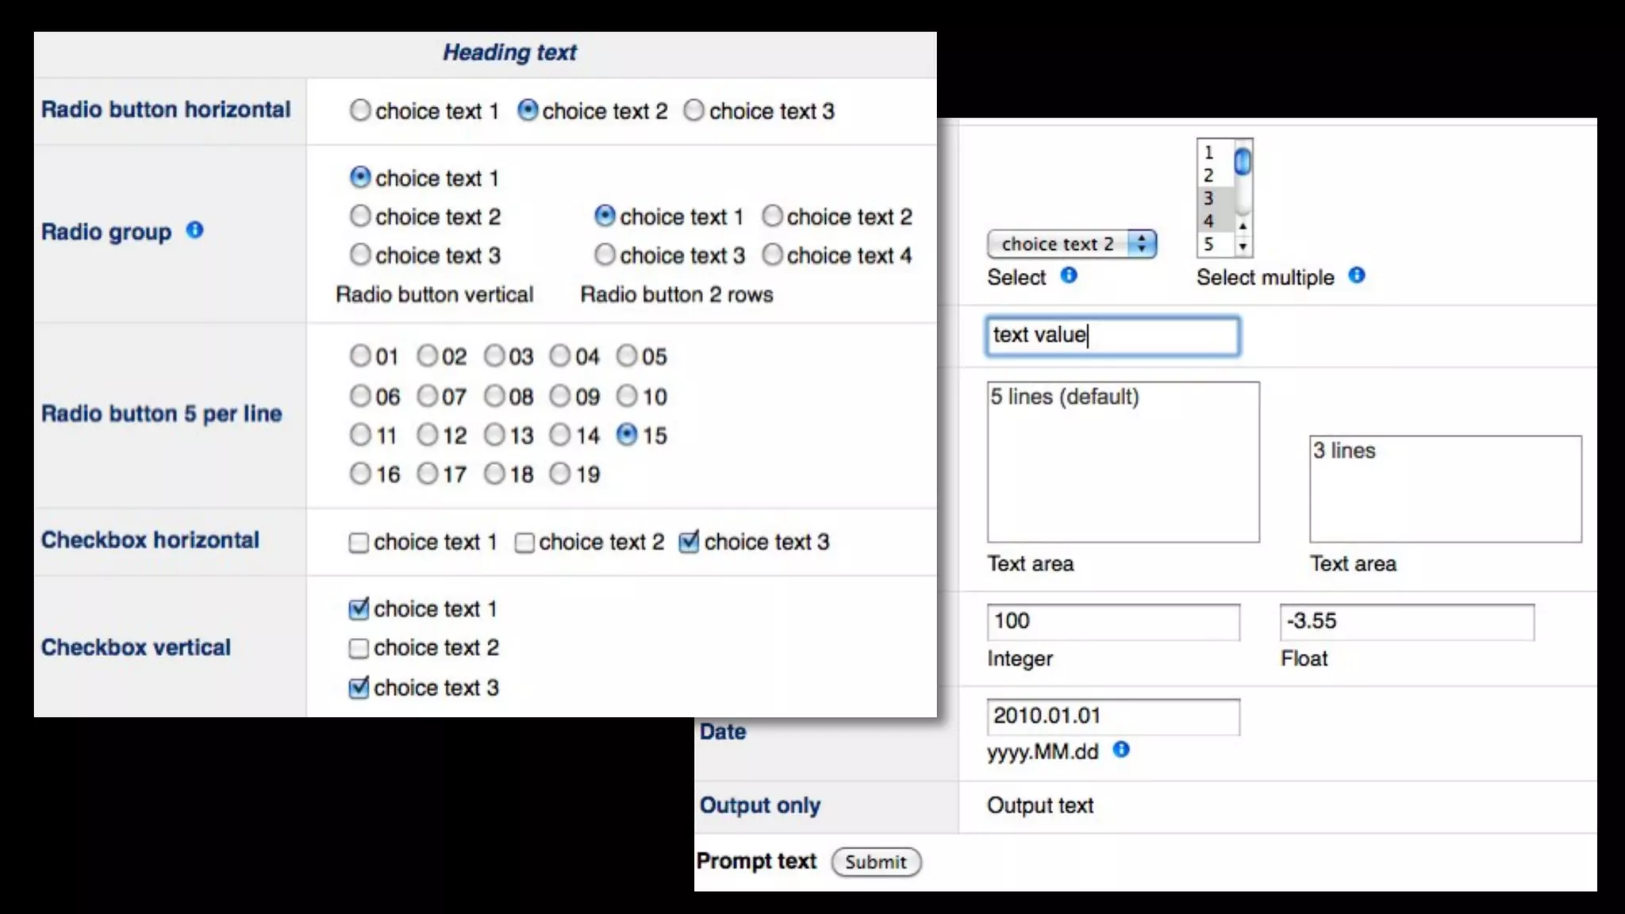1625x914 pixels.
Task: Click info icon next to yyyy.MM.dd
Action: (1120, 749)
